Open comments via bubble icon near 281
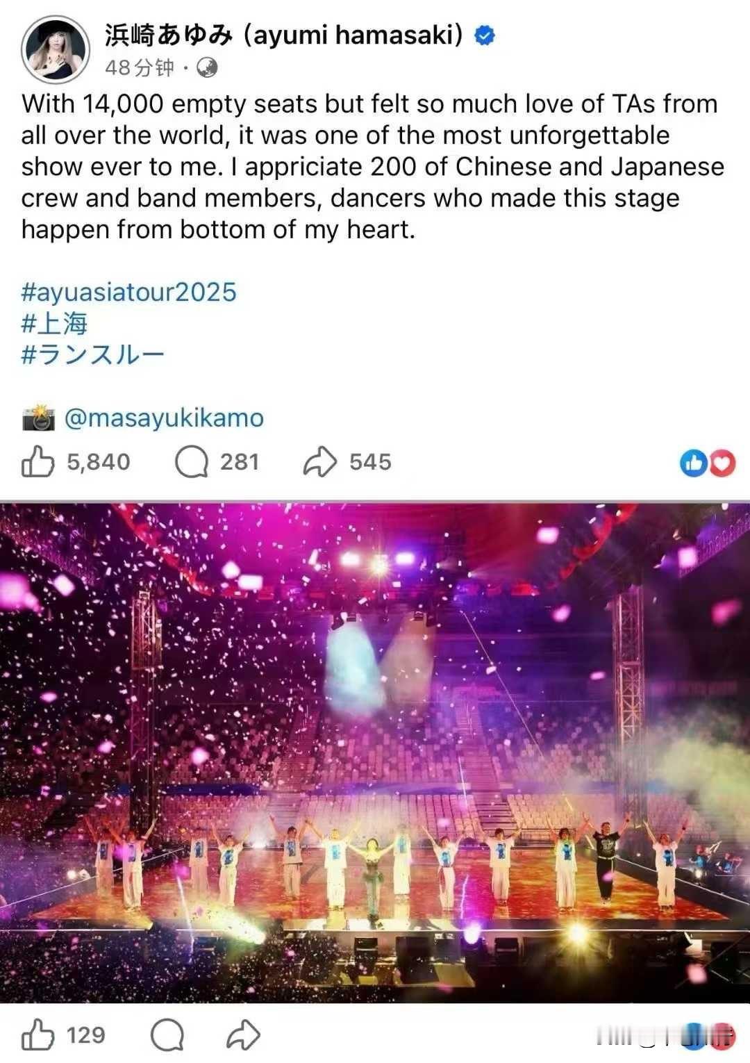 click(x=192, y=462)
